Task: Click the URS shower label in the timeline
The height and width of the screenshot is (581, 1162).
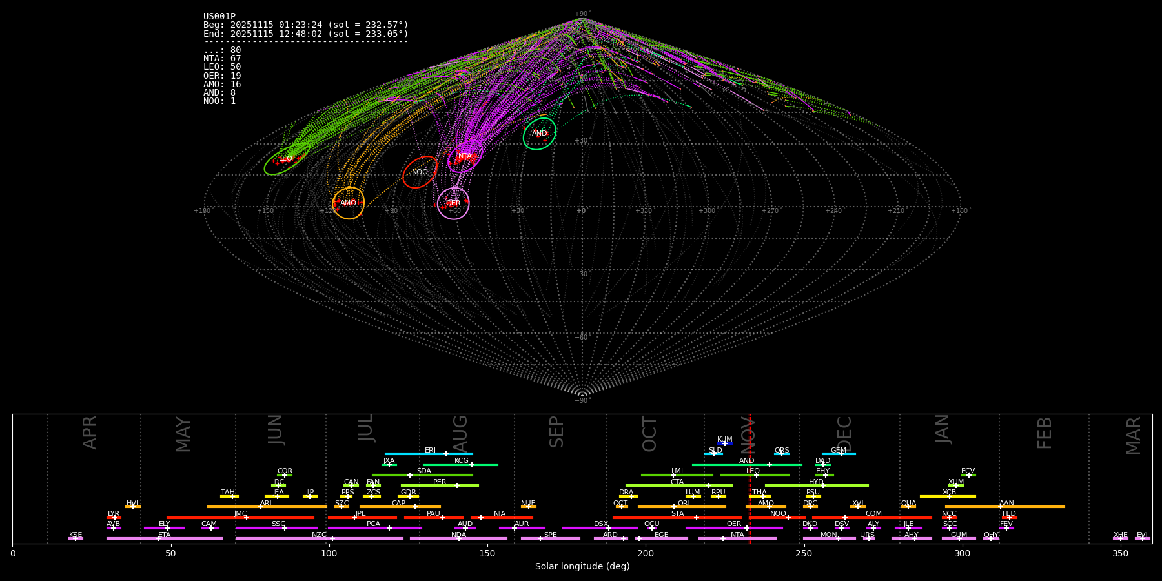Action: (867, 535)
